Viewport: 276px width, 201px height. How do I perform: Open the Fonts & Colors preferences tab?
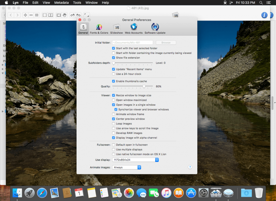point(99,29)
